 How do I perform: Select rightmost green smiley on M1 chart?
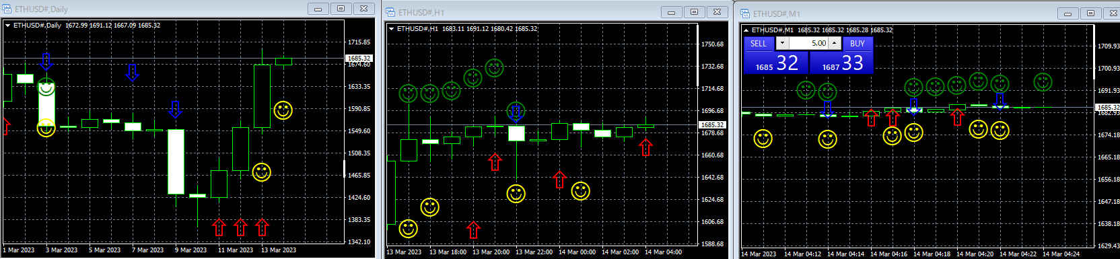click(1043, 82)
